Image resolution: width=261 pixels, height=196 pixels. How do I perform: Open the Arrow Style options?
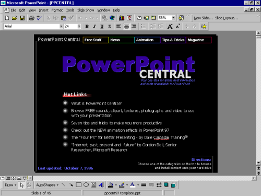pos(159,185)
